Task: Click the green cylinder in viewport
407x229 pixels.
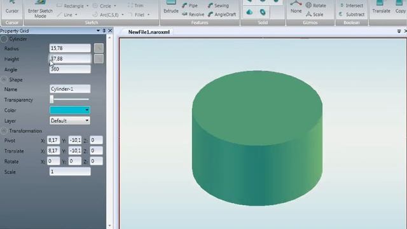Action: click(x=257, y=138)
